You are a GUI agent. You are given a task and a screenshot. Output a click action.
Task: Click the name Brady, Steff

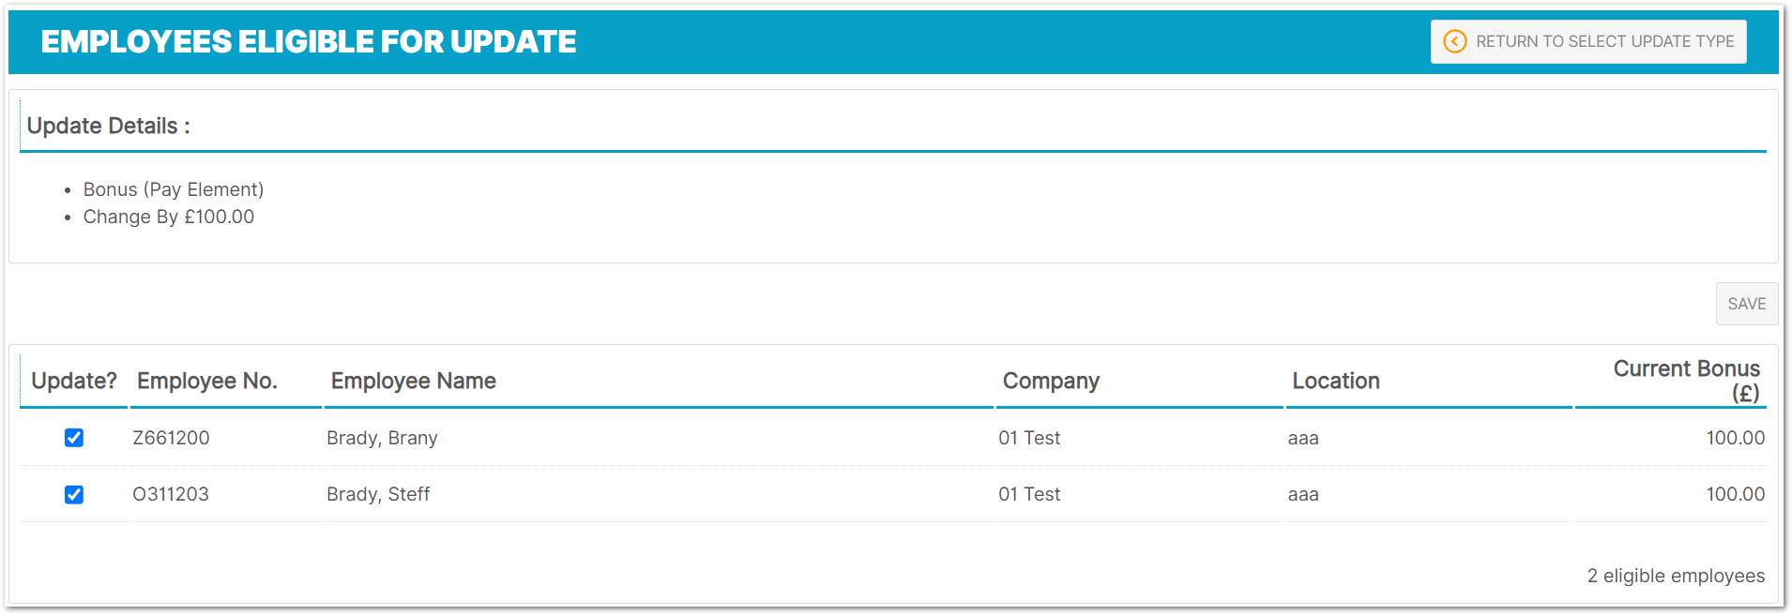pos(378,494)
